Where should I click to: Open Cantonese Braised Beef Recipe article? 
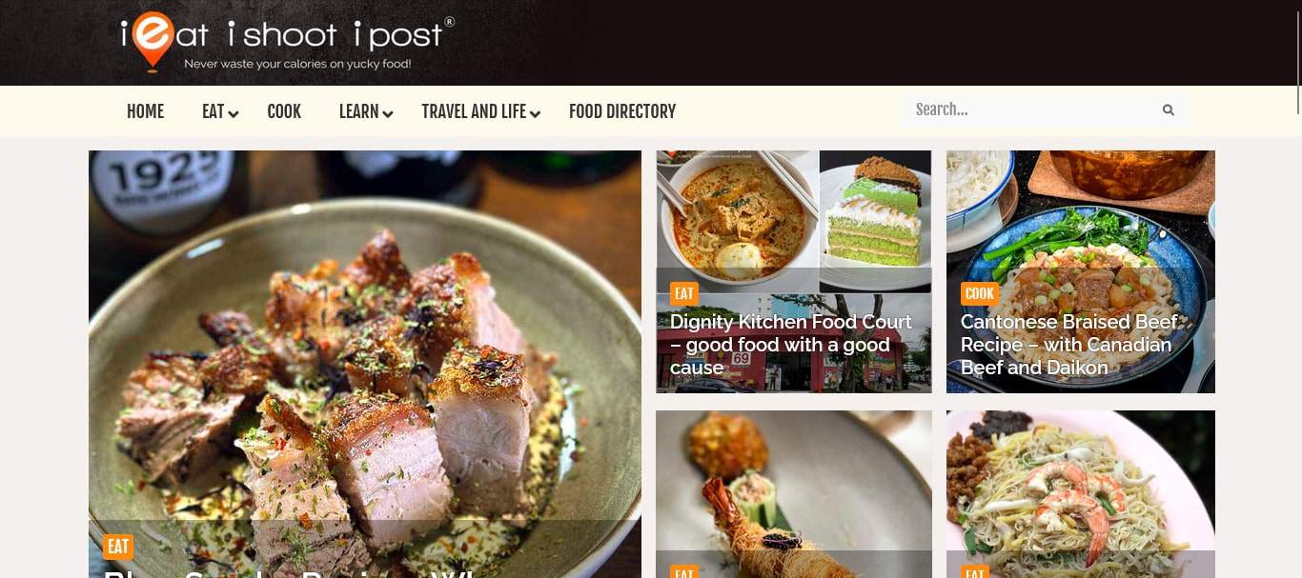[1068, 345]
